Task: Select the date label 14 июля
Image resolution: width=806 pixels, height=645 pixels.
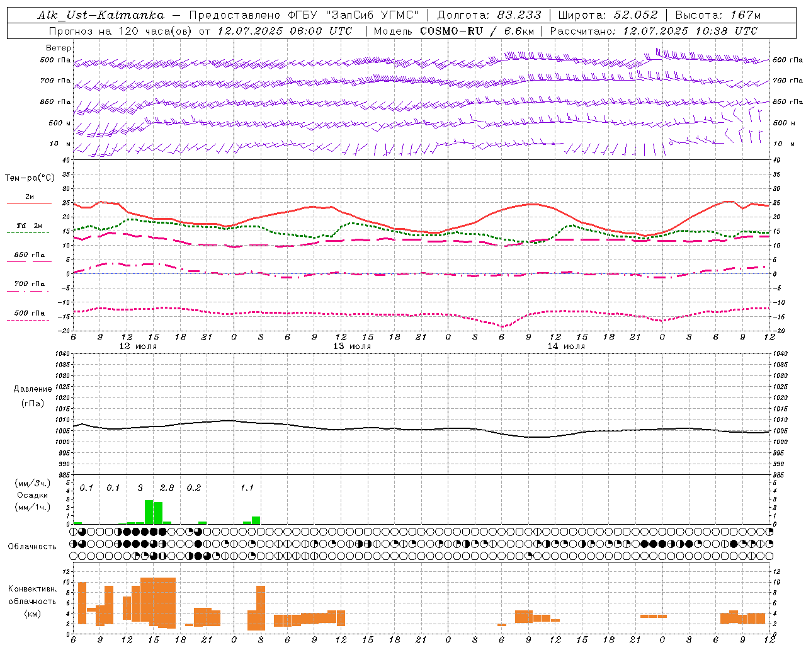Action: pyautogui.click(x=566, y=346)
